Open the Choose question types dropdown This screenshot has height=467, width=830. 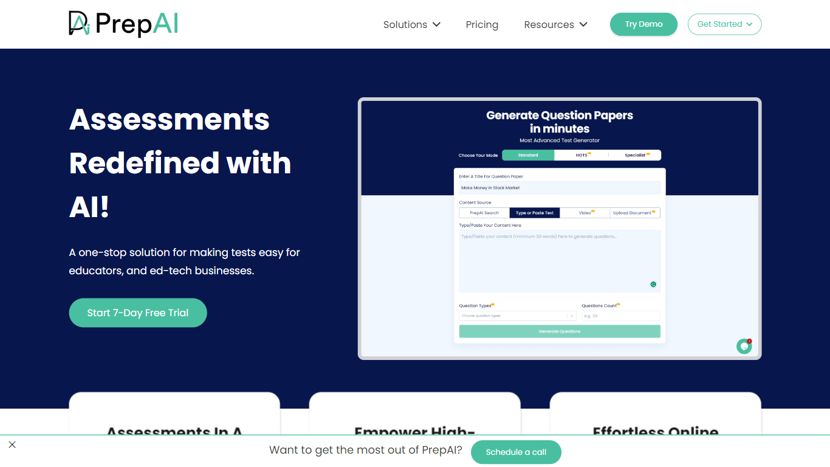coord(517,316)
